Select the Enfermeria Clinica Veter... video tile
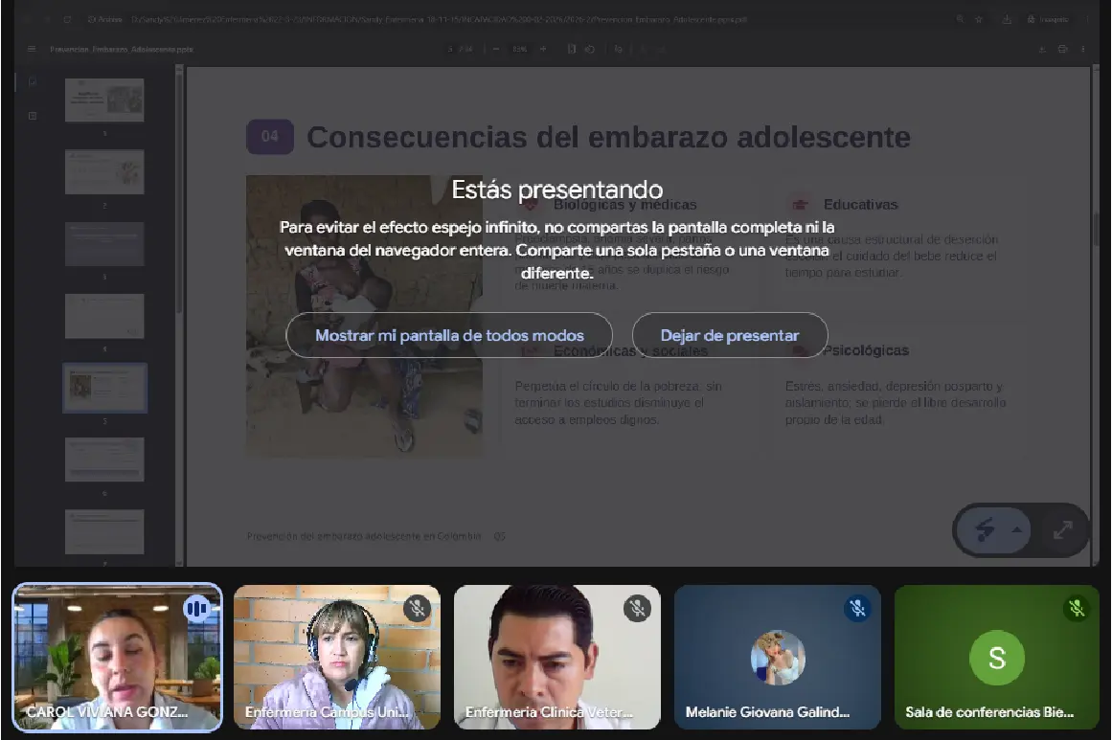 pyautogui.click(x=556, y=657)
